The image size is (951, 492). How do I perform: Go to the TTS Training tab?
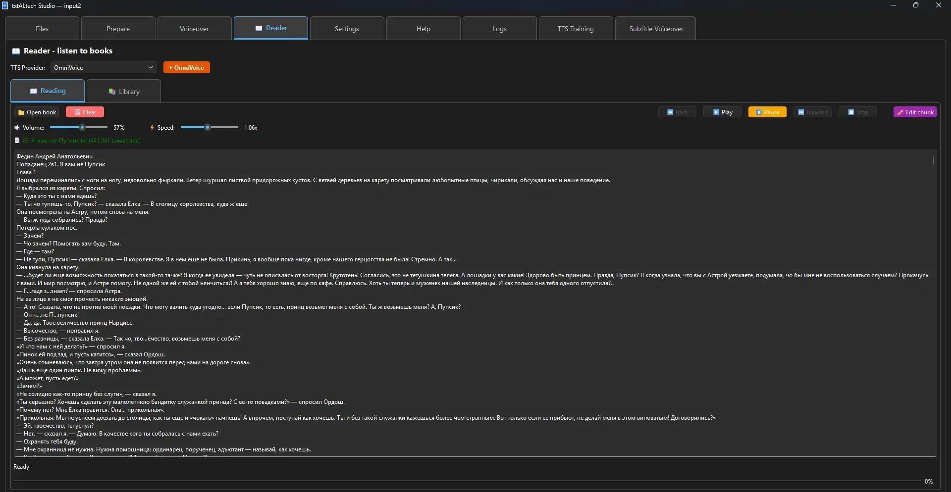576,29
